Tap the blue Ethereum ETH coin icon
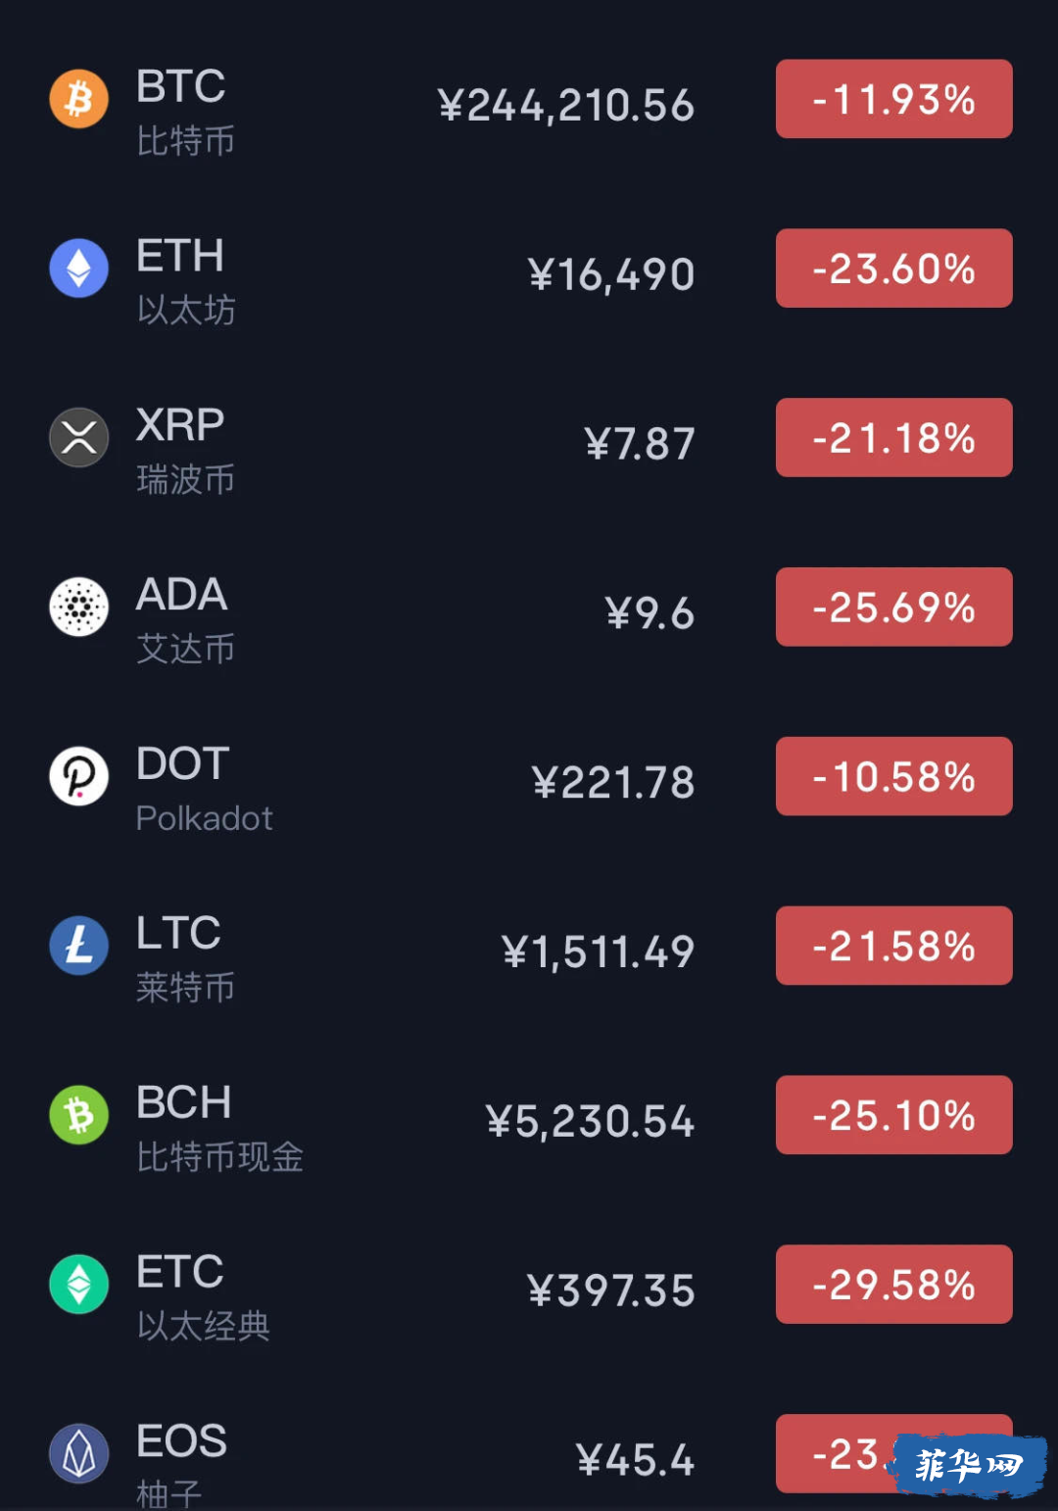 79,268
